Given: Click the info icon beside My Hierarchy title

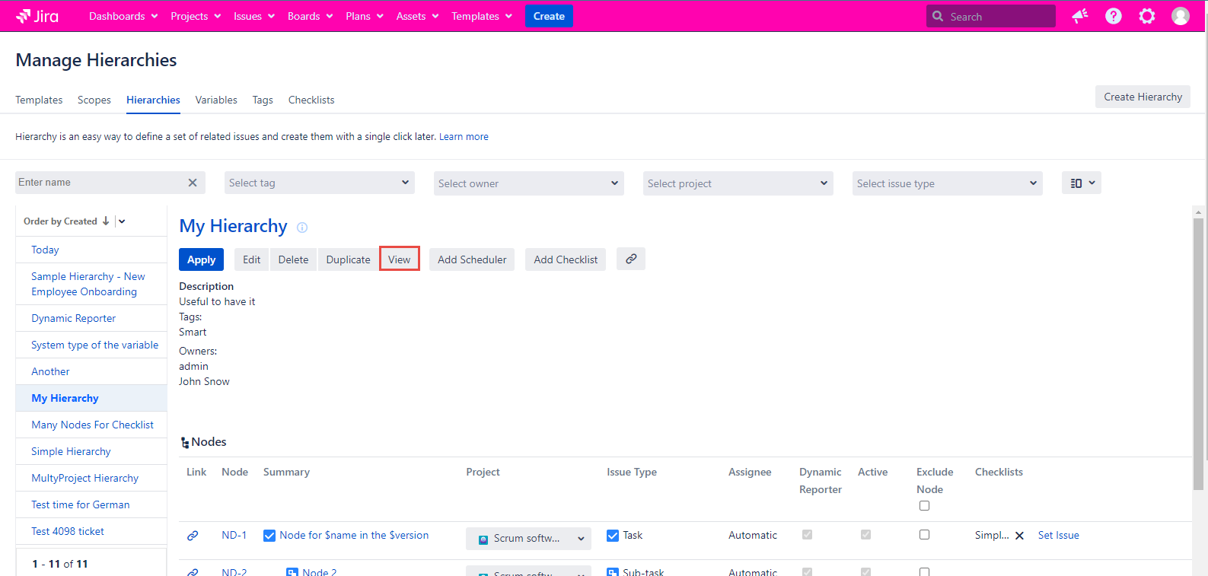Looking at the screenshot, I should [302, 228].
